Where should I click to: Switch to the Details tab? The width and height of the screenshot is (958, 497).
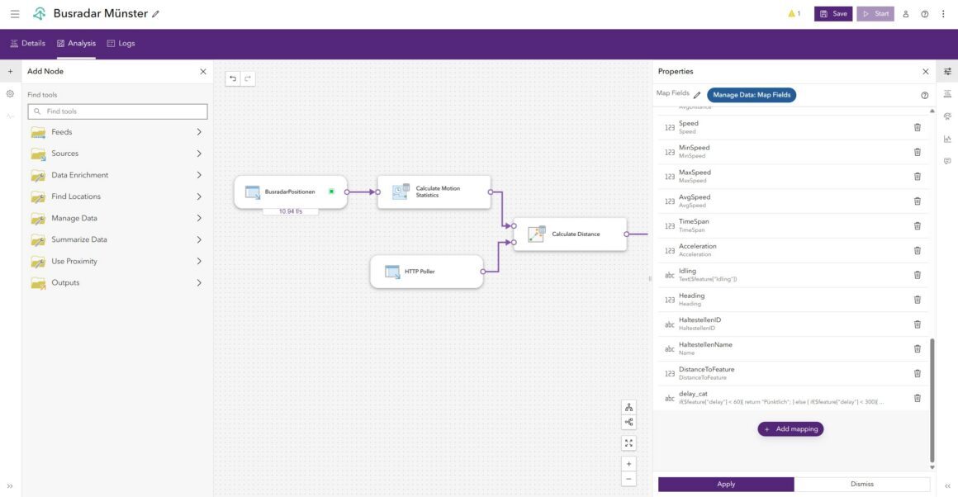click(27, 44)
